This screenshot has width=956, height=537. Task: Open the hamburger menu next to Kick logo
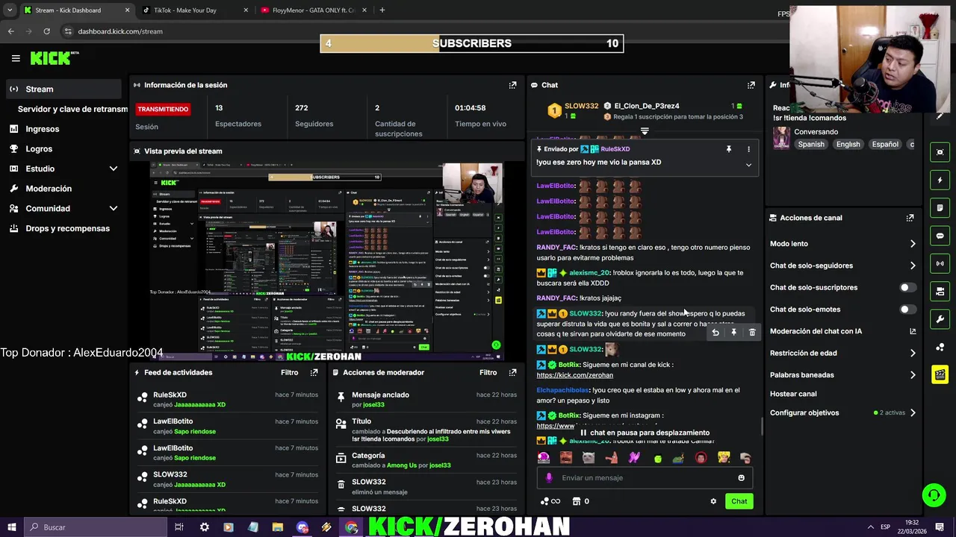[x=16, y=58]
